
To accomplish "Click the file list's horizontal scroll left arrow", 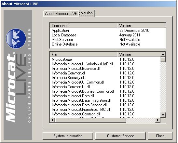I will (52, 120).
